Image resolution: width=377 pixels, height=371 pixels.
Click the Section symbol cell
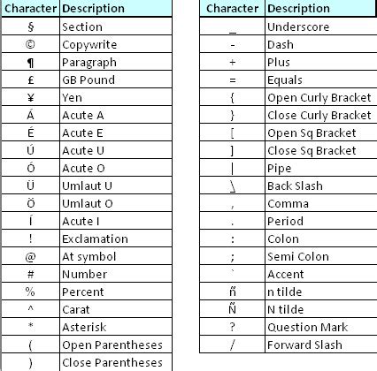tap(31, 26)
